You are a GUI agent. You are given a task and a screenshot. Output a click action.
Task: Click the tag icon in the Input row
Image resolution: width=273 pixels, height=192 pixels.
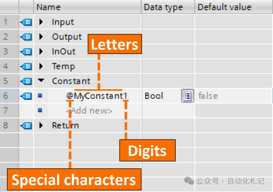pyautogui.click(x=26, y=22)
